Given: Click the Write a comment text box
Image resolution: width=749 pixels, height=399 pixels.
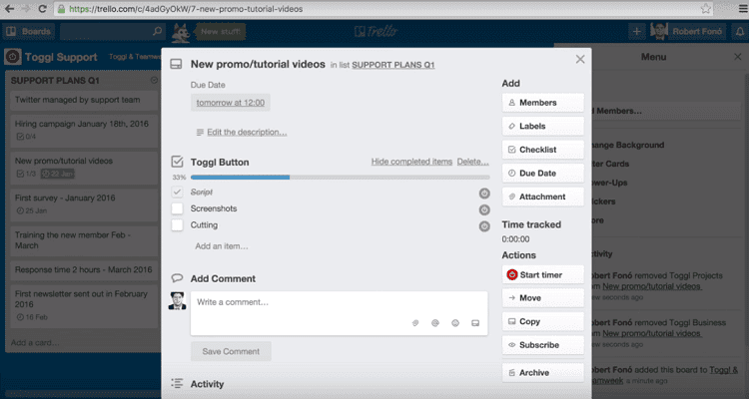Looking at the screenshot, I should pyautogui.click(x=340, y=313).
